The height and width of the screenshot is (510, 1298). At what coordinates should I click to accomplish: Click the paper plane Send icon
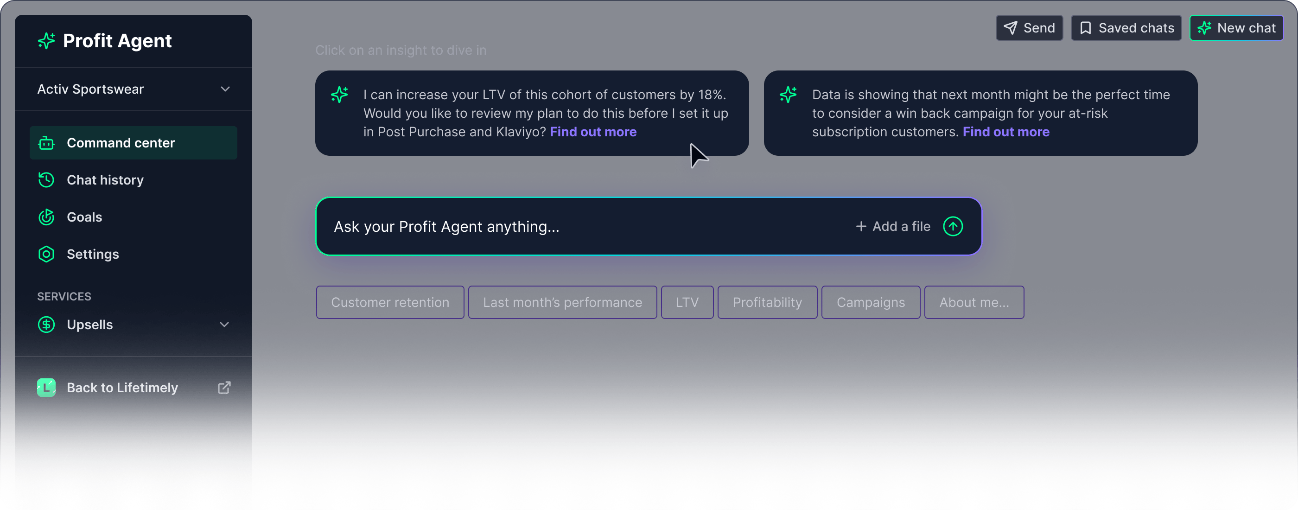pos(1010,28)
